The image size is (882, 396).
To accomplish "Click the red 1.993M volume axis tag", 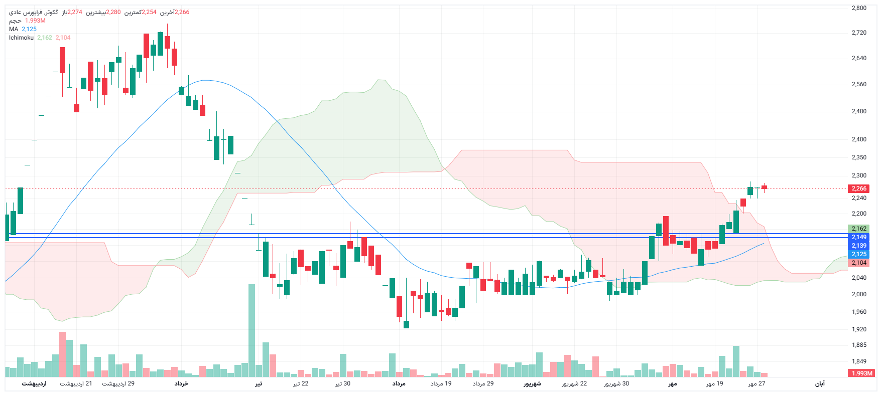I will pos(862,373).
